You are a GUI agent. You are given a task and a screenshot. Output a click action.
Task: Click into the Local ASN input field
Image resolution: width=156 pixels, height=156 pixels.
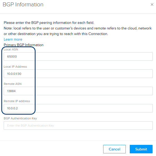(78, 57)
